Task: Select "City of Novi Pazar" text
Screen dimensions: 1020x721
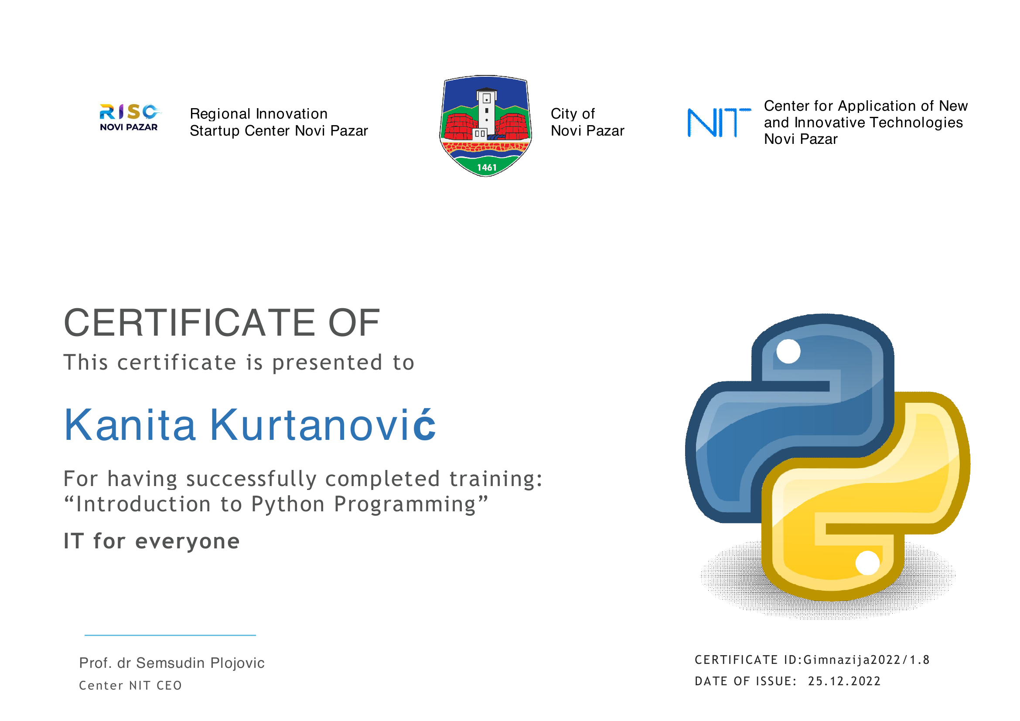Action: [587, 122]
